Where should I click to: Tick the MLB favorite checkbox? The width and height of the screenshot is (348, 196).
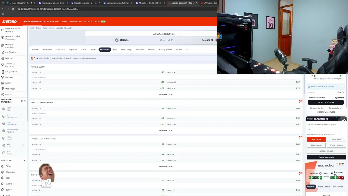click(23, 153)
